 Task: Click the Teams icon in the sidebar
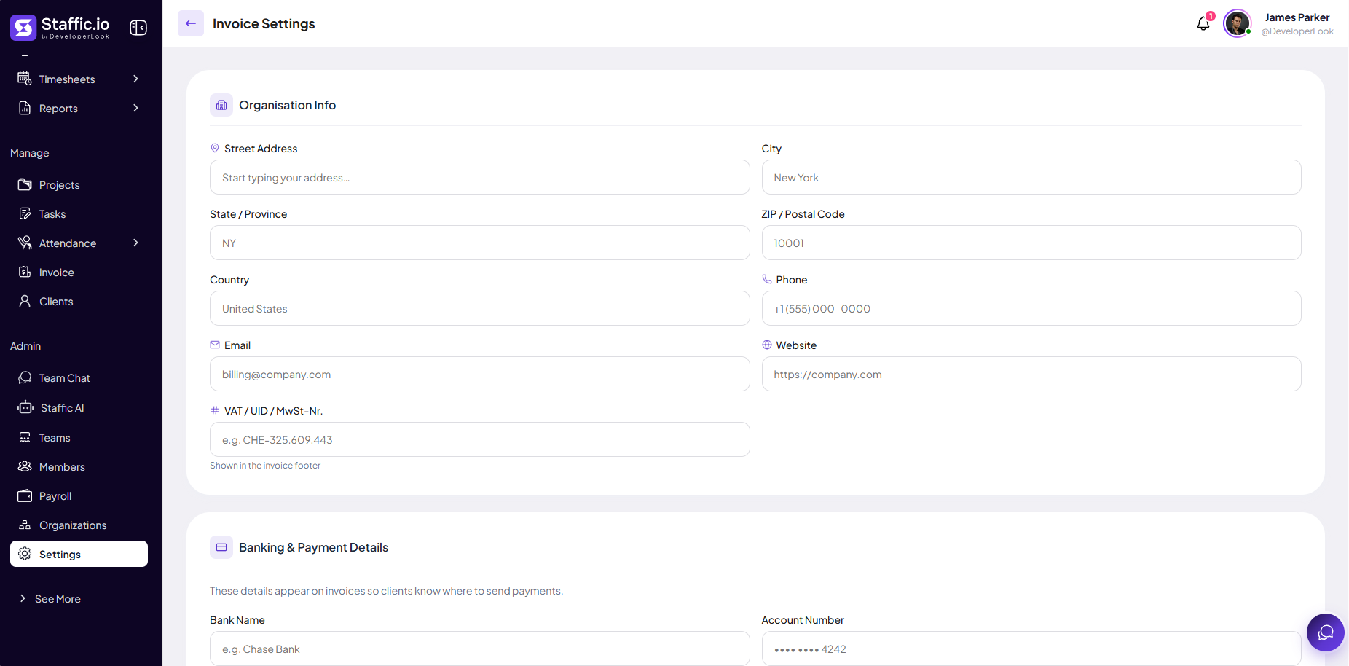(25, 437)
